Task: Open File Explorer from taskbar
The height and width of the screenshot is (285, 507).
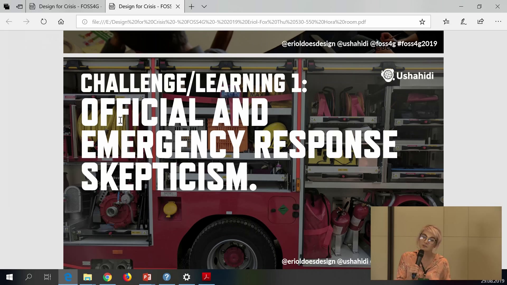Action: coord(88,277)
